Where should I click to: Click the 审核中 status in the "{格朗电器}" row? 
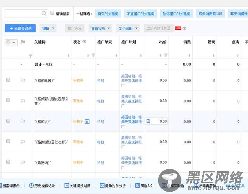tap(78, 80)
